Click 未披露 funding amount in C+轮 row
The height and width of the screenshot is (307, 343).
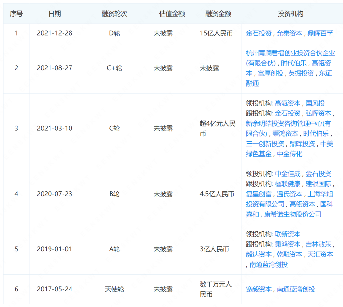pyautogui.click(x=209, y=68)
